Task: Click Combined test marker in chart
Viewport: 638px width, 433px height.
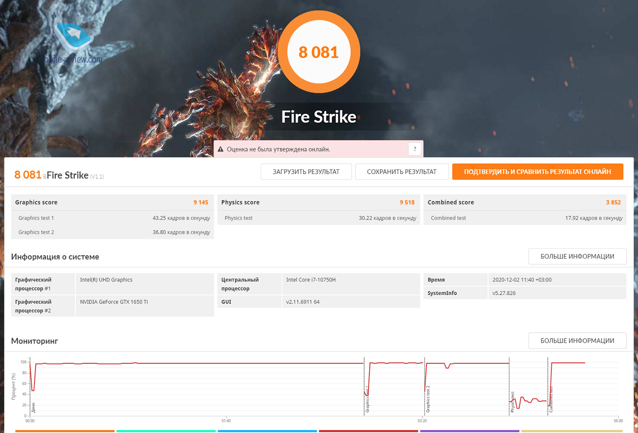Action: [x=551, y=400]
